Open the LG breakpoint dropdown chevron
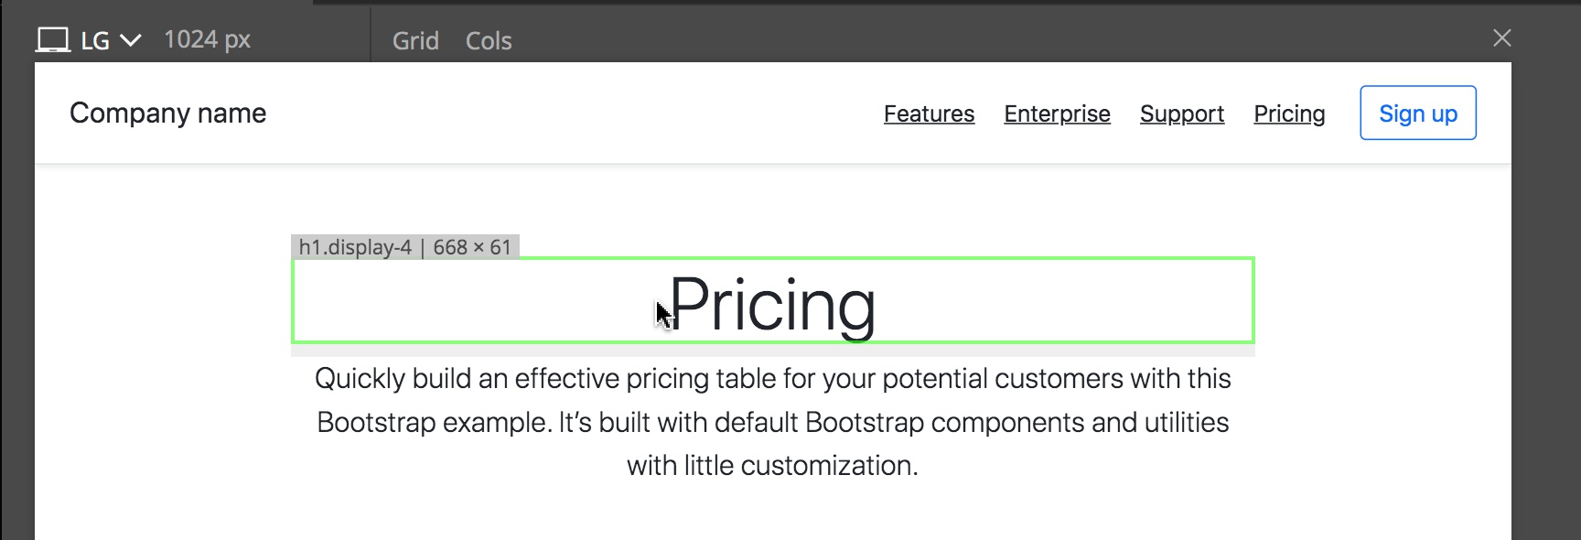1581x540 pixels. tap(131, 40)
